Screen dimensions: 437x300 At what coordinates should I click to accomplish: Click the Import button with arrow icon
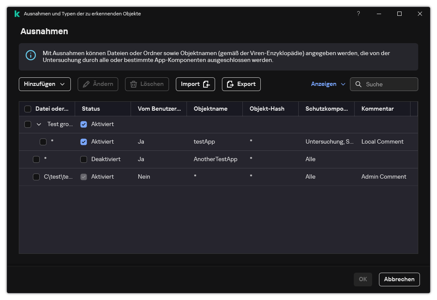(x=195, y=84)
